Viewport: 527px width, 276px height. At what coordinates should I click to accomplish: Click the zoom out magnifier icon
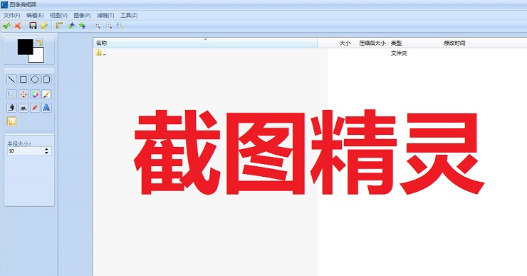pyautogui.click(x=109, y=26)
